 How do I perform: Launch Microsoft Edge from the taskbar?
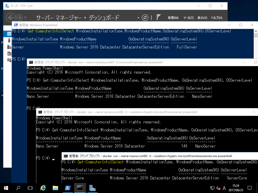(x=43, y=188)
